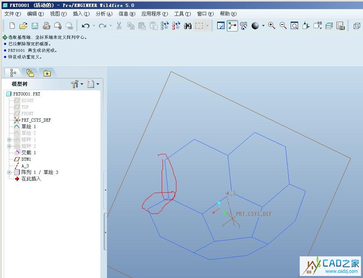Select the DTM1 datum plane in tree

(x=26, y=159)
